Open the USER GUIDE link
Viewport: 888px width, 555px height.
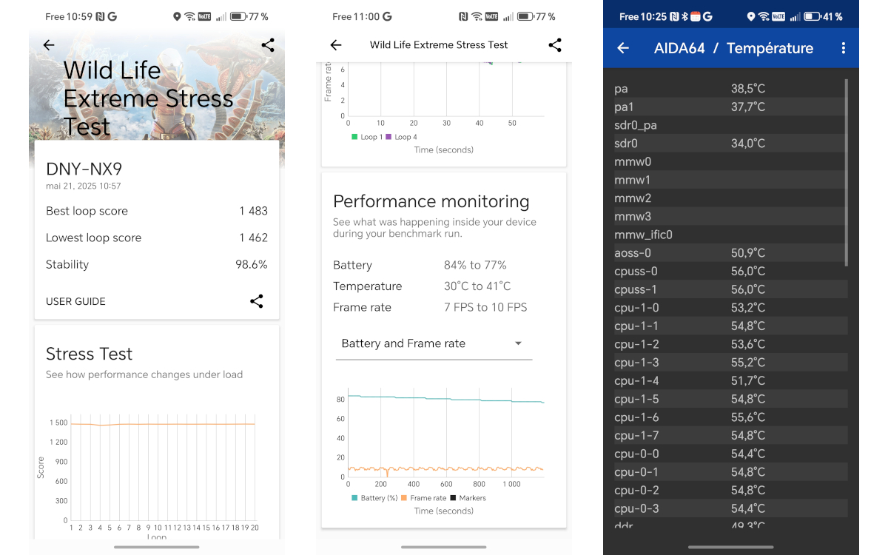75,301
